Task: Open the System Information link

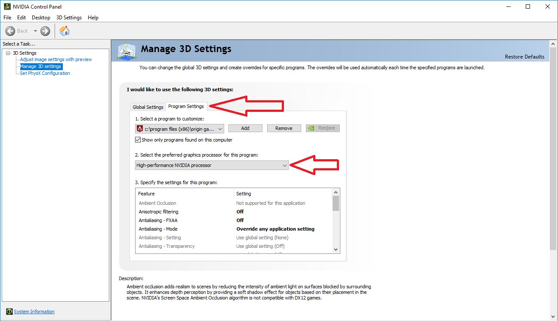Action: tap(34, 312)
